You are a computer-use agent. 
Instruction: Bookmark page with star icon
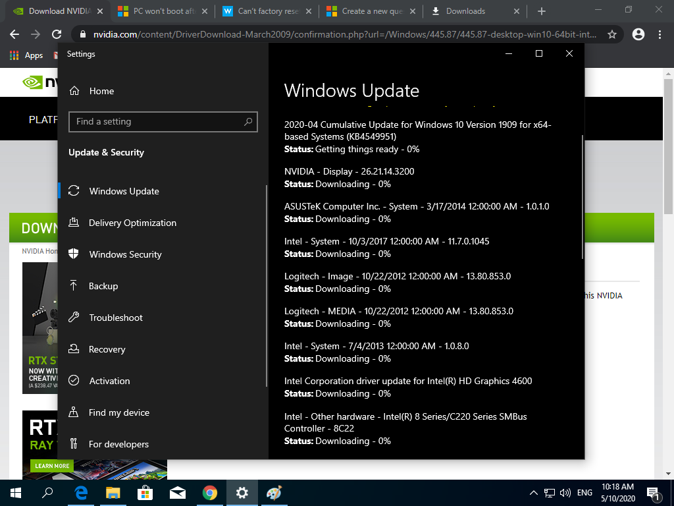[x=612, y=34]
